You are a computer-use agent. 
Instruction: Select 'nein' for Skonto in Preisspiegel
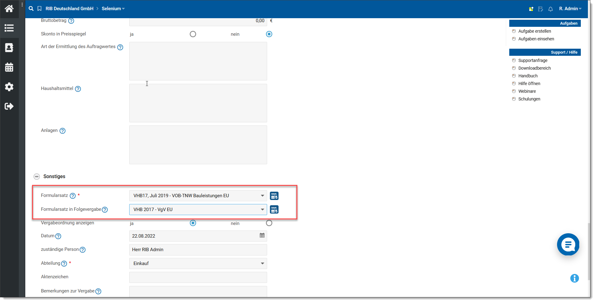pos(269,34)
